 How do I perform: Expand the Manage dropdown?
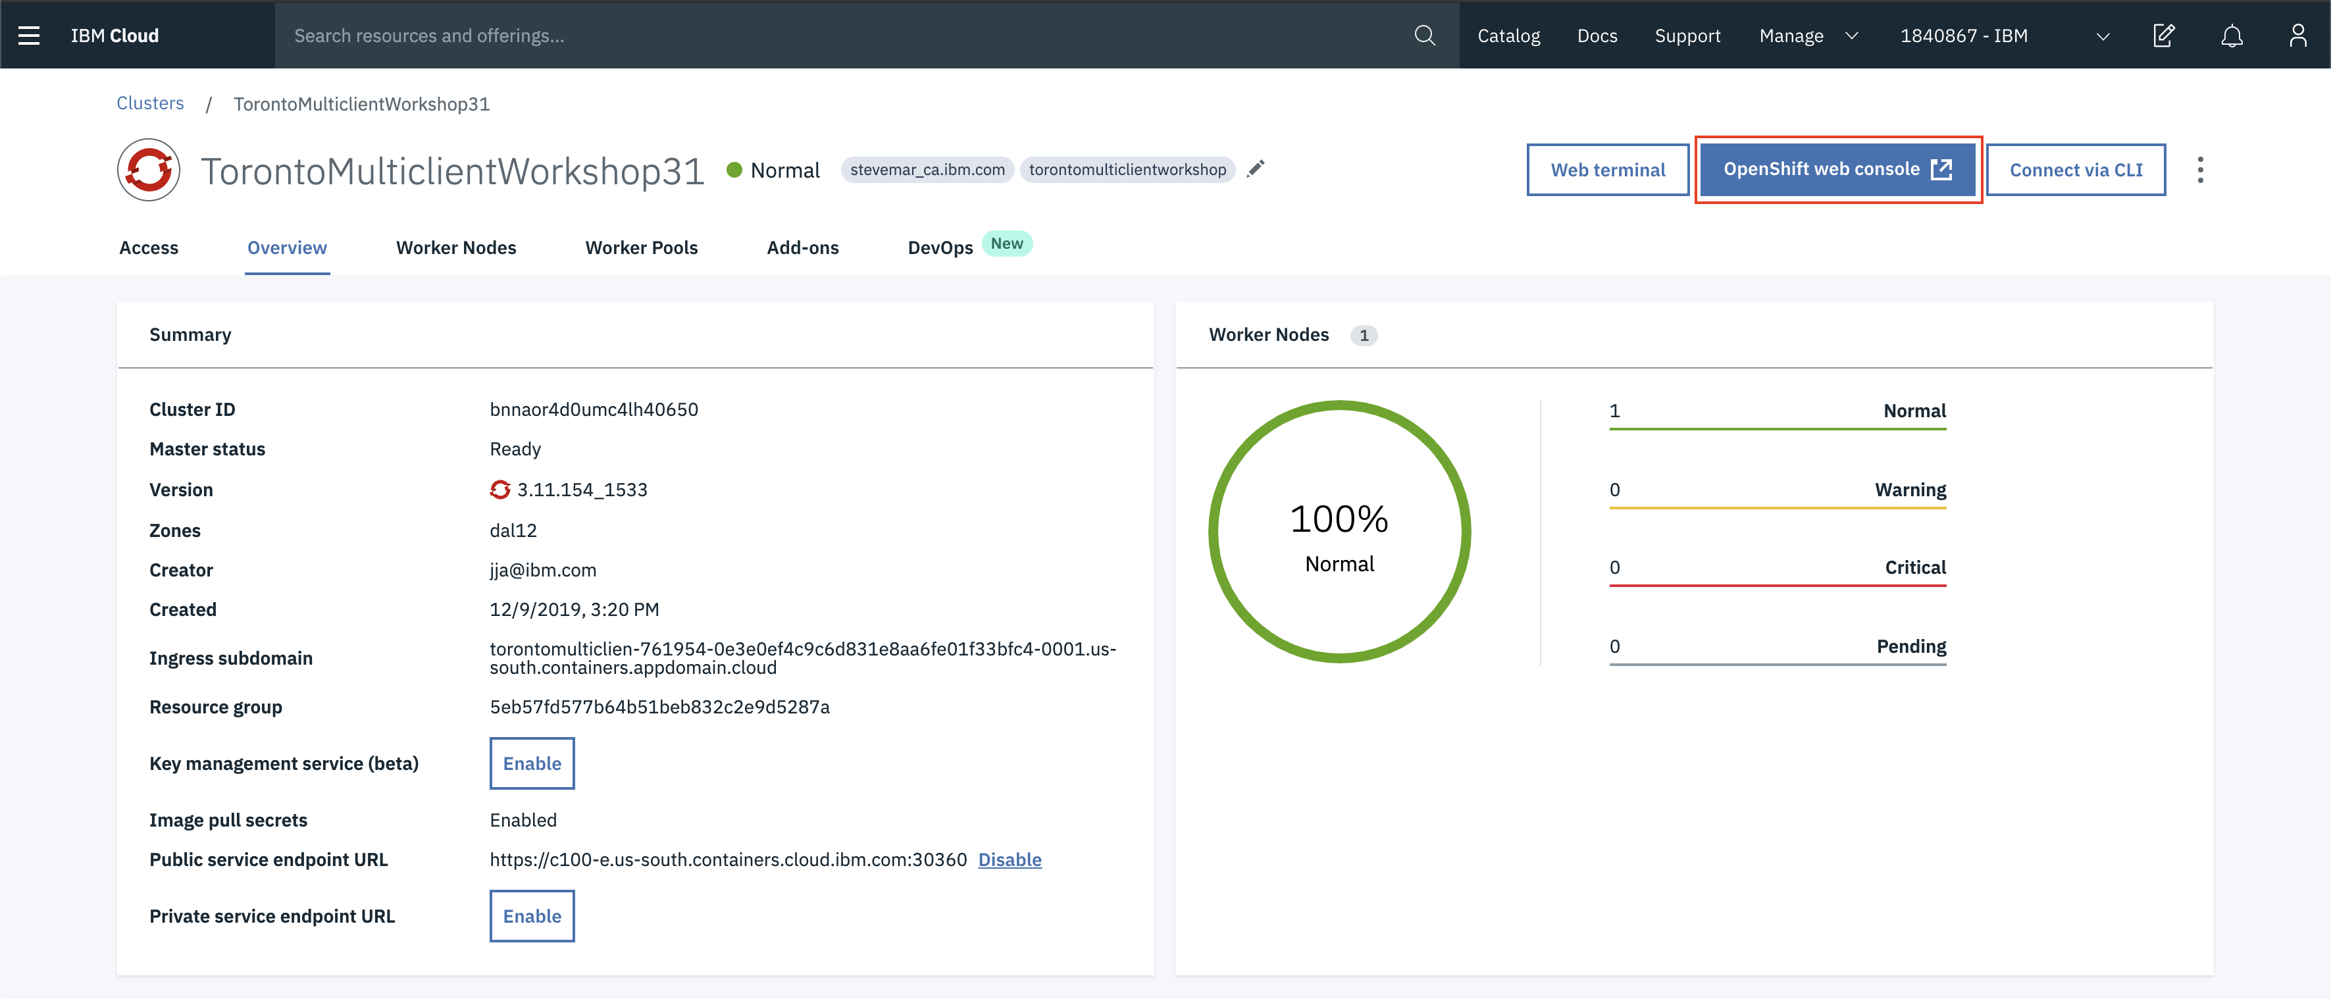tap(1808, 36)
